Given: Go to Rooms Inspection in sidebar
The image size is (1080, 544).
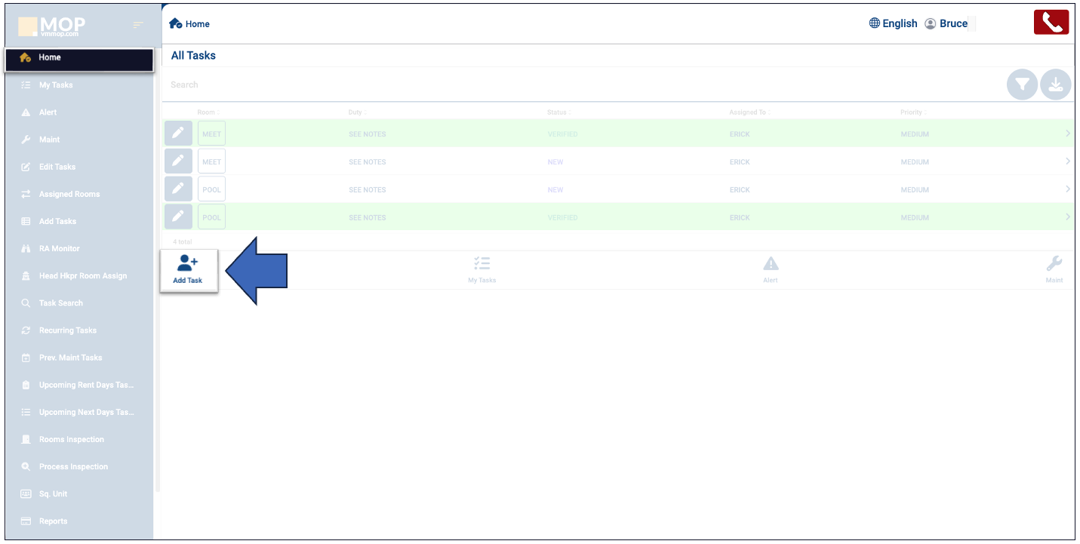Looking at the screenshot, I should coord(71,439).
